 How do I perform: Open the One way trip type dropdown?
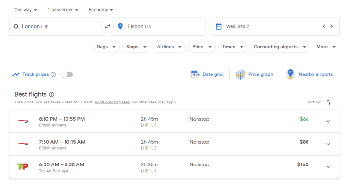click(x=25, y=10)
